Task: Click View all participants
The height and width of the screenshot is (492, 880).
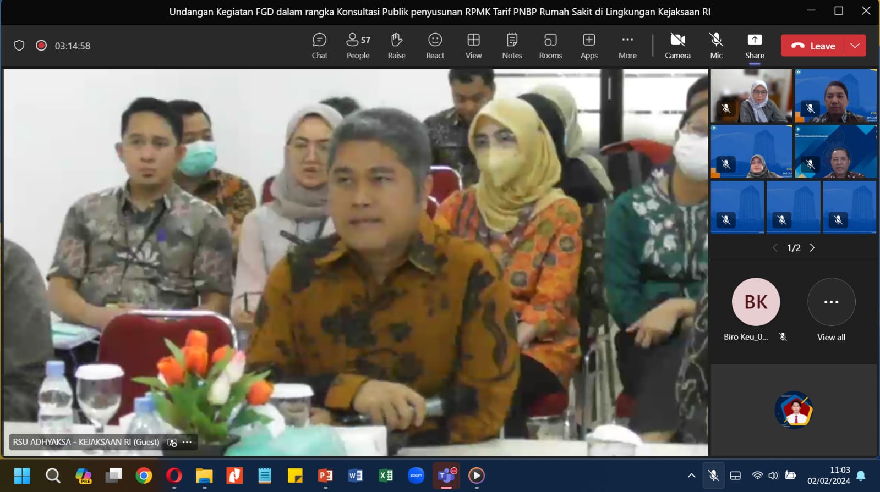Action: (831, 309)
